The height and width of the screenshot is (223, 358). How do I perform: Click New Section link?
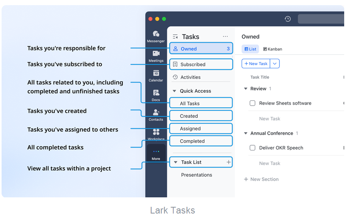pos(261,179)
